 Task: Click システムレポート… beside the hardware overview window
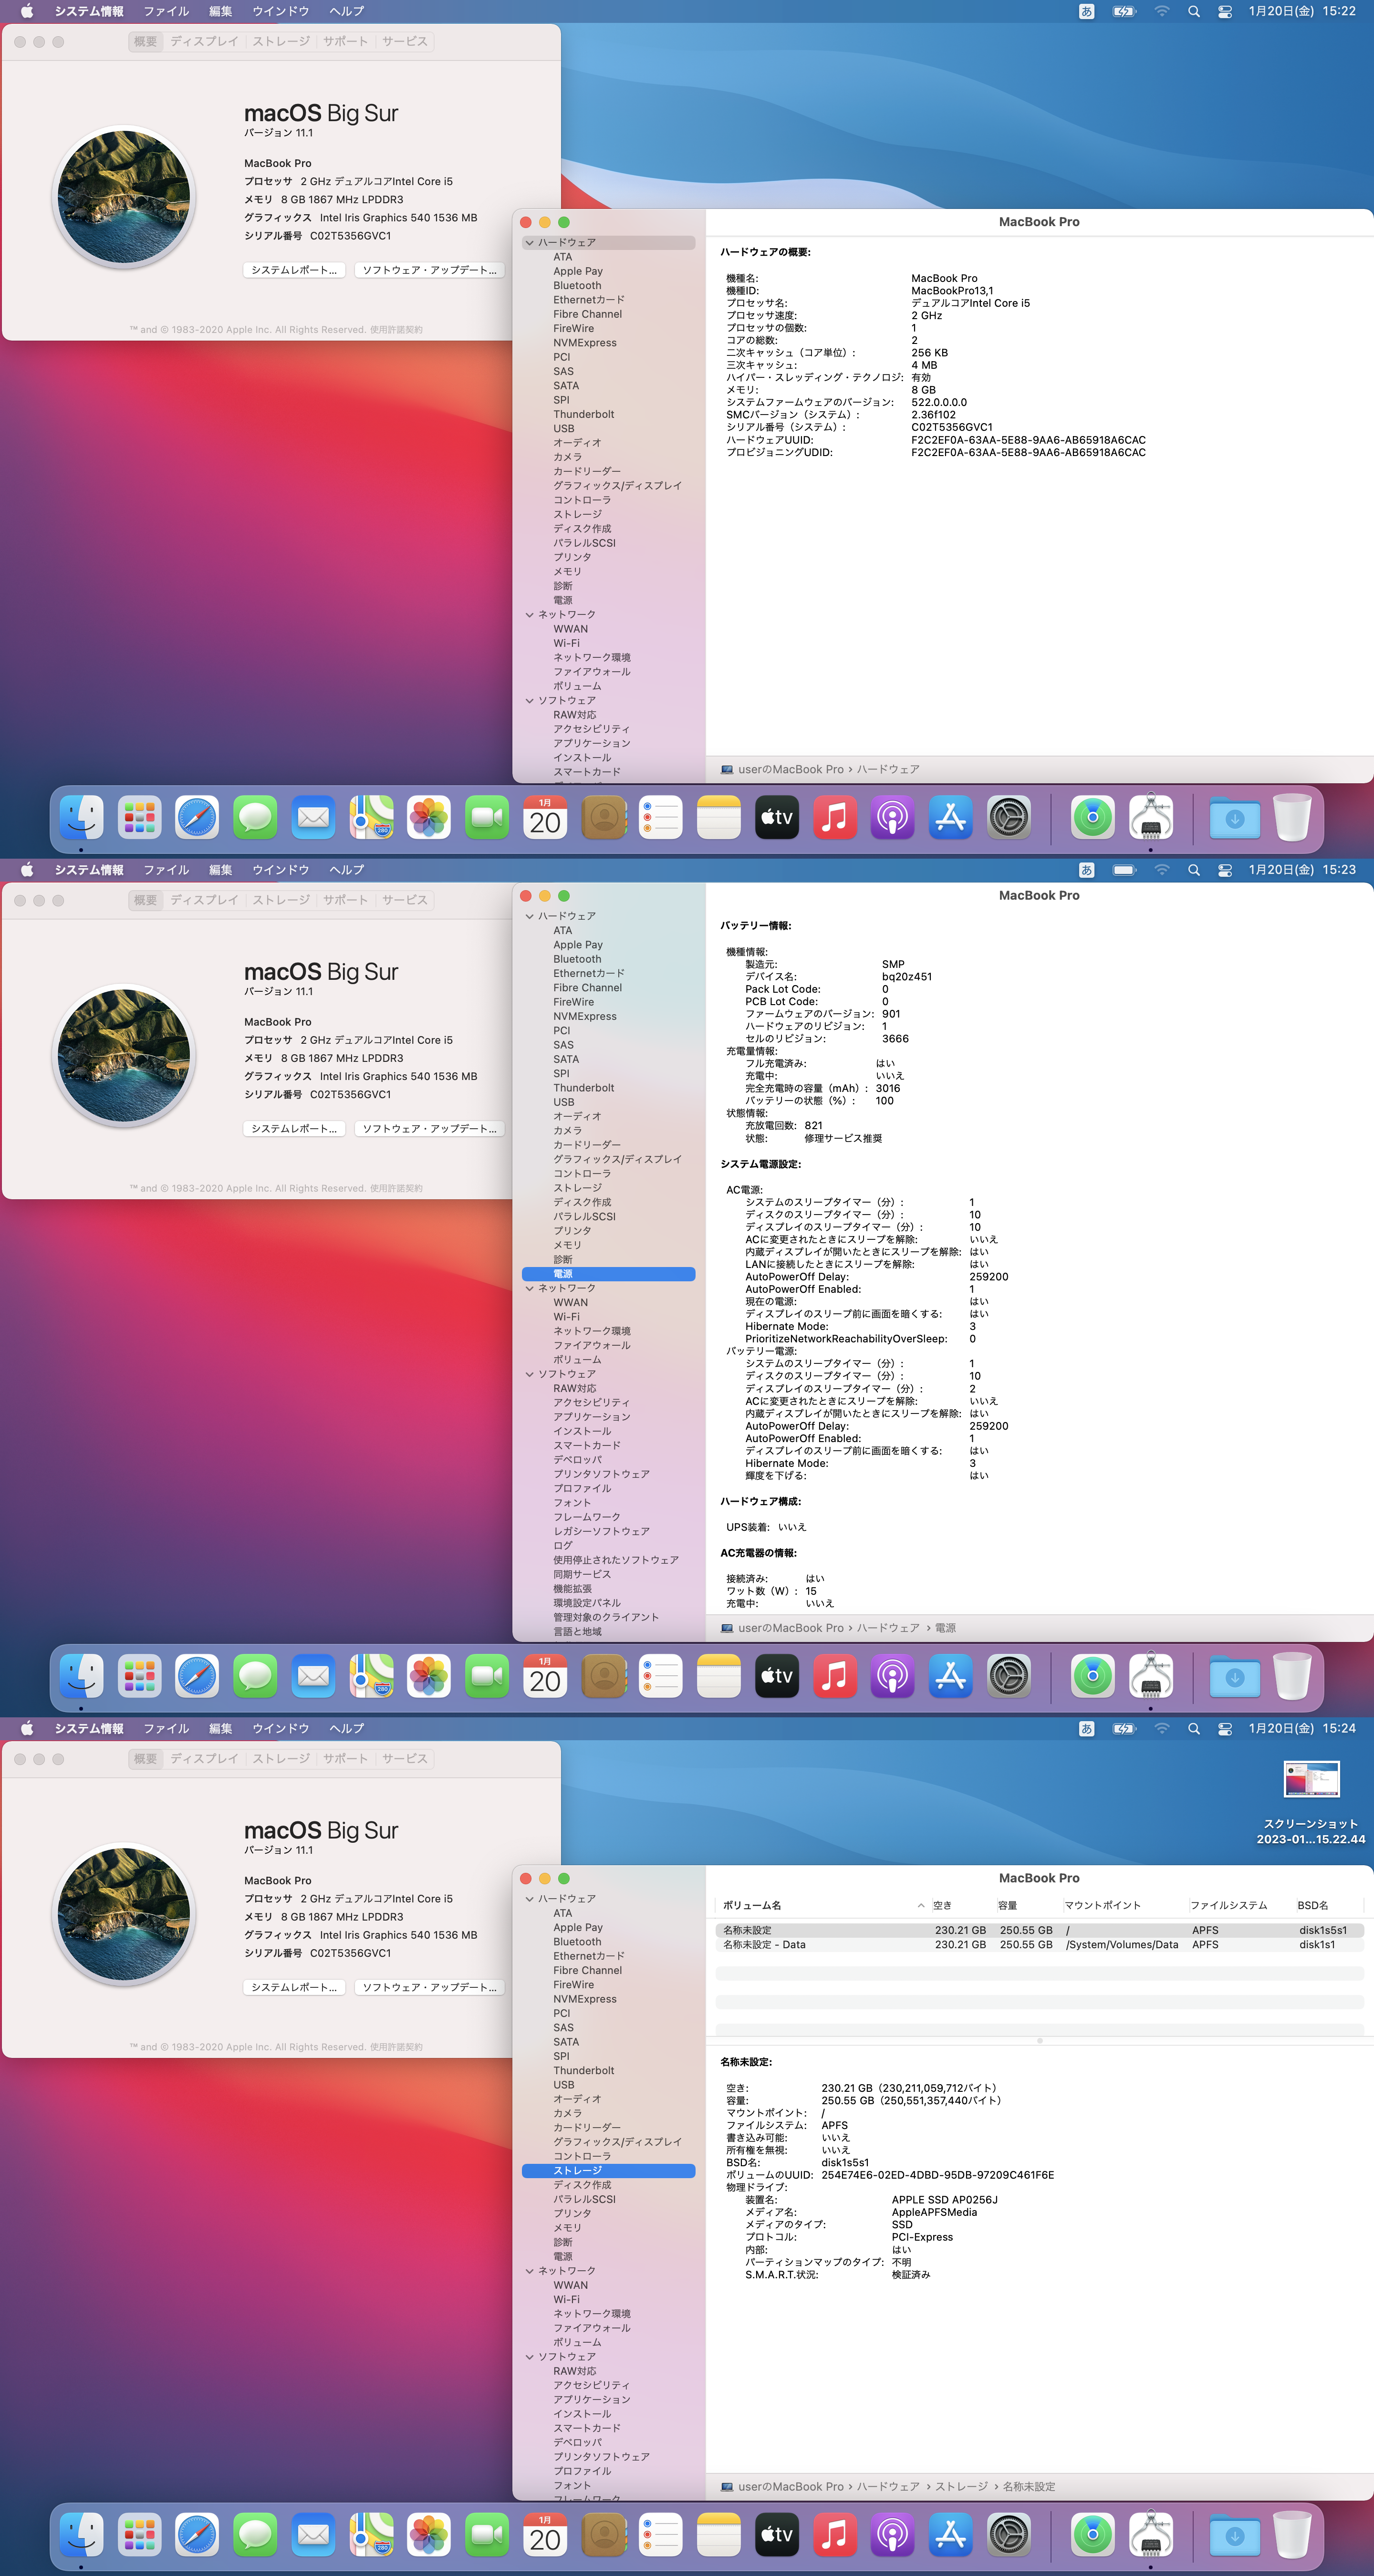(x=295, y=270)
